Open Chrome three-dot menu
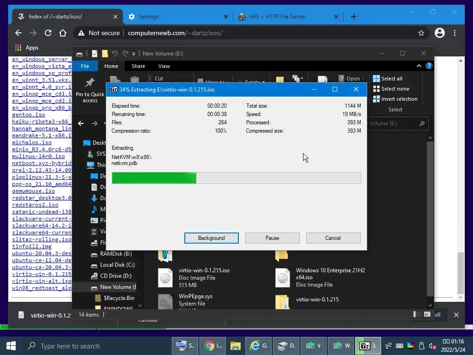 [455, 33]
